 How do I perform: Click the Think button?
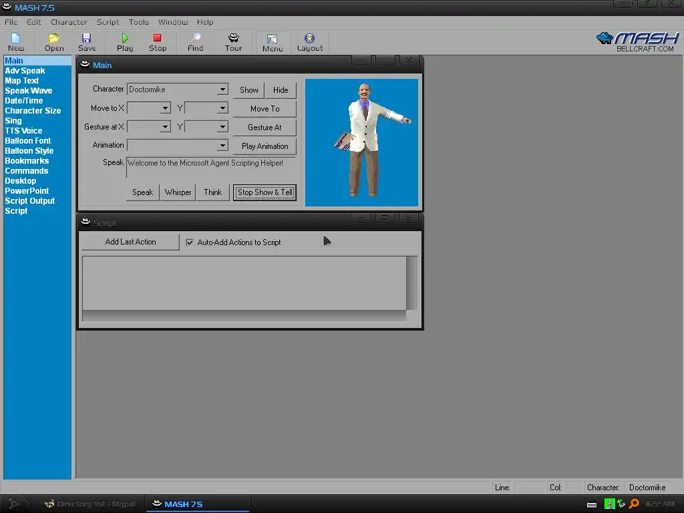[x=213, y=192]
